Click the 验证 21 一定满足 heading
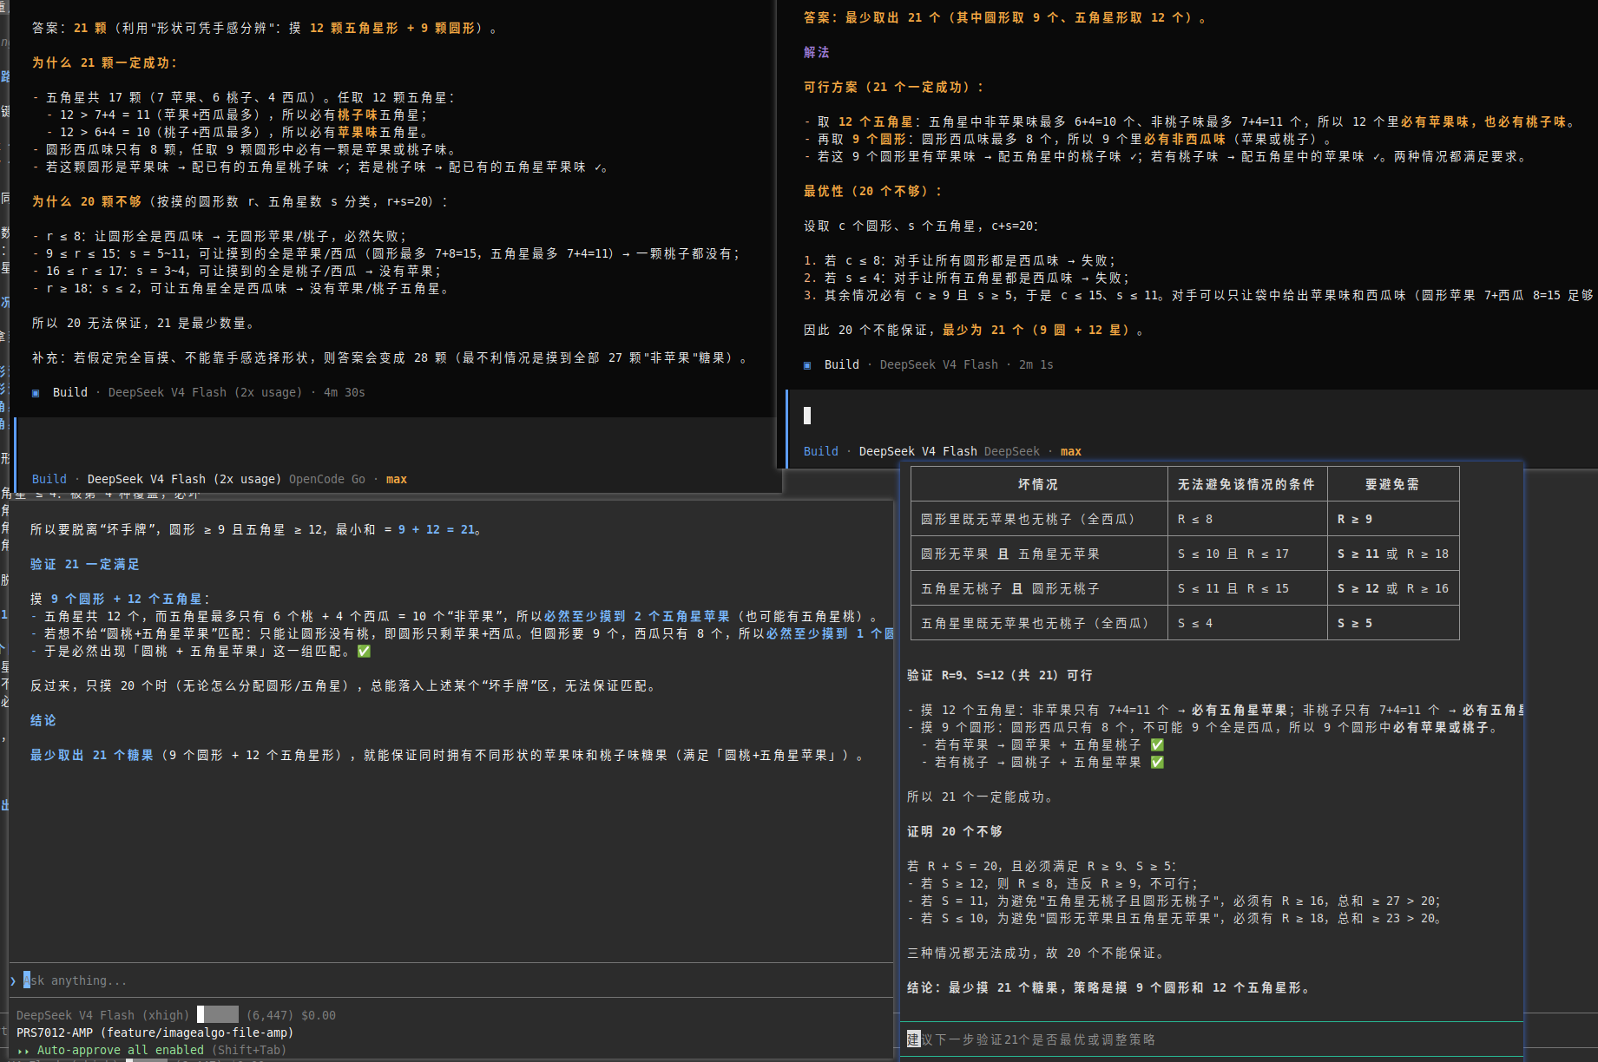The height and width of the screenshot is (1062, 1598). pyautogui.click(x=85, y=564)
